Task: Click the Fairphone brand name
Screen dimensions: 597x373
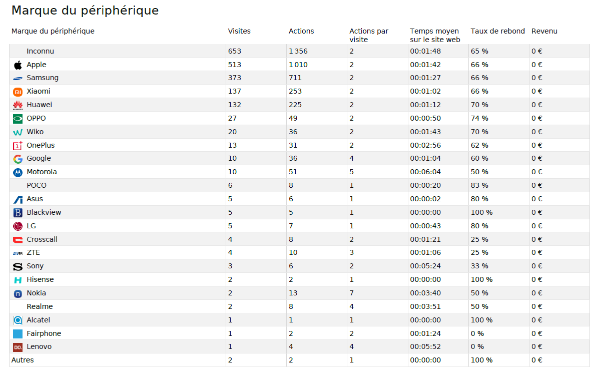Action: pos(44,333)
